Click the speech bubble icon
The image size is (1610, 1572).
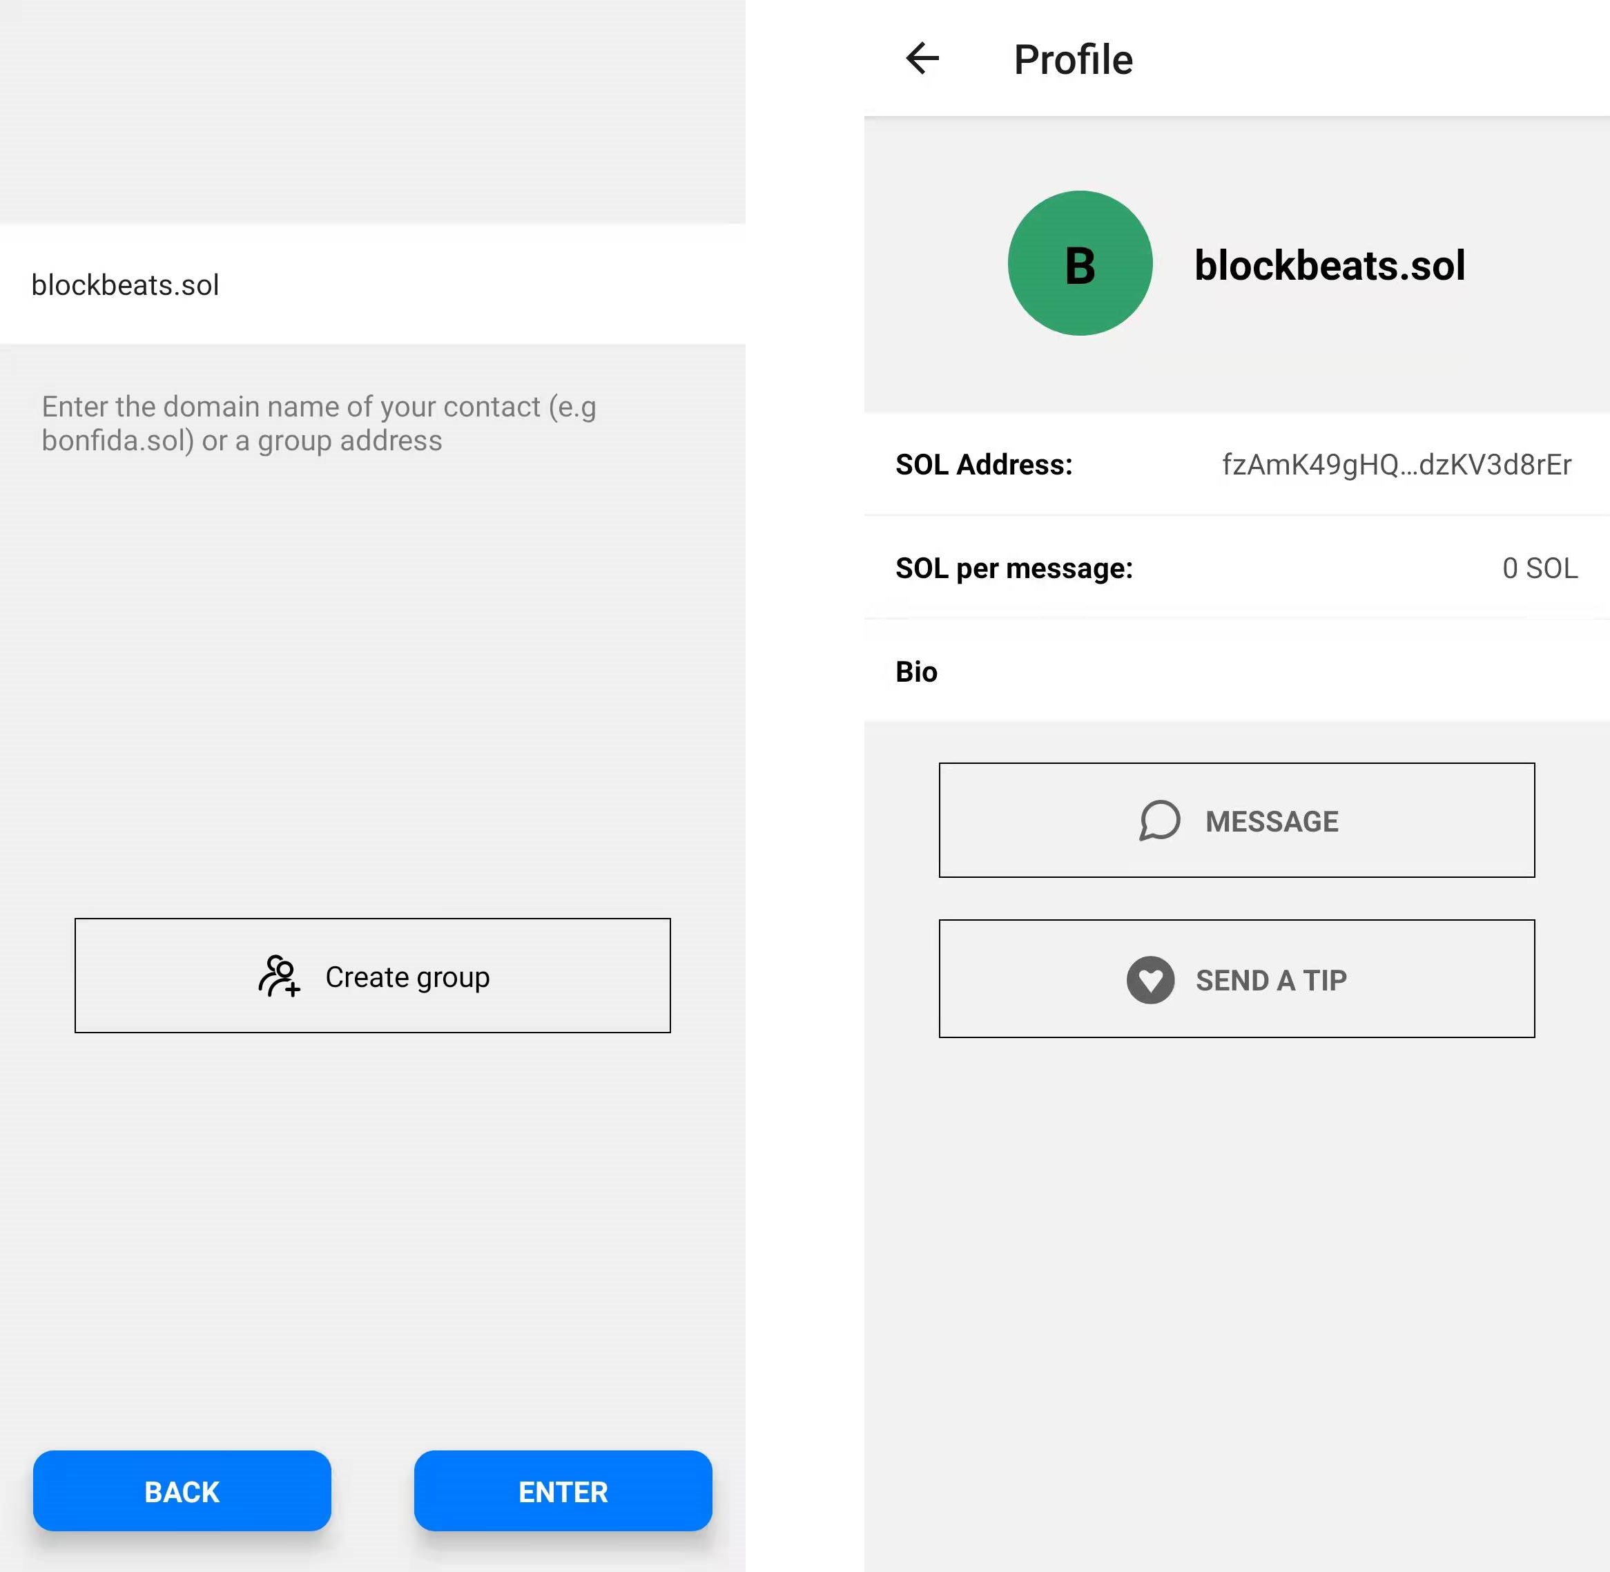pyautogui.click(x=1159, y=821)
